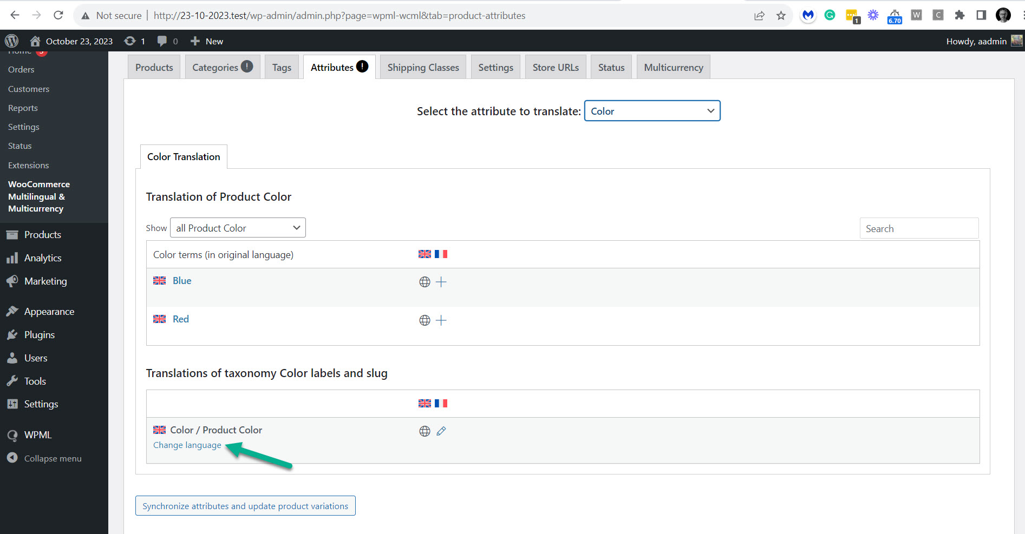Toggle the browser side panel icon
The width and height of the screenshot is (1025, 534).
(x=981, y=15)
